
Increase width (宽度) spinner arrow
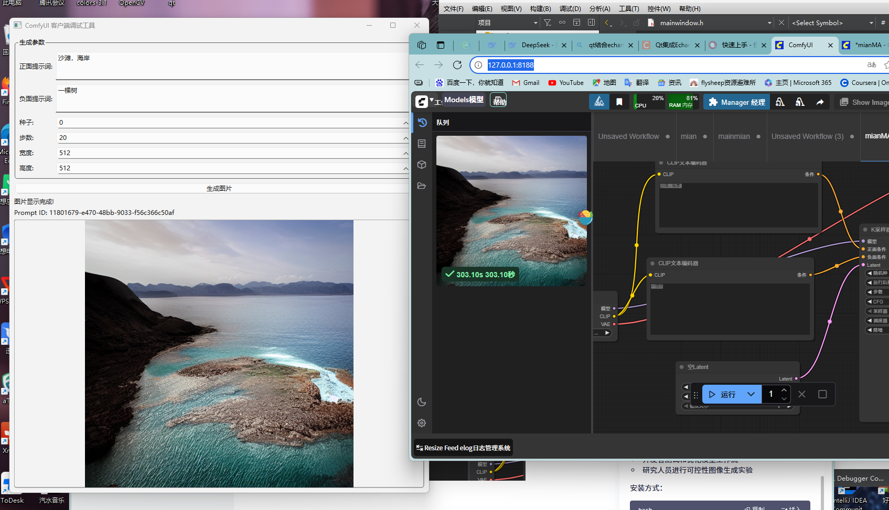click(x=405, y=153)
